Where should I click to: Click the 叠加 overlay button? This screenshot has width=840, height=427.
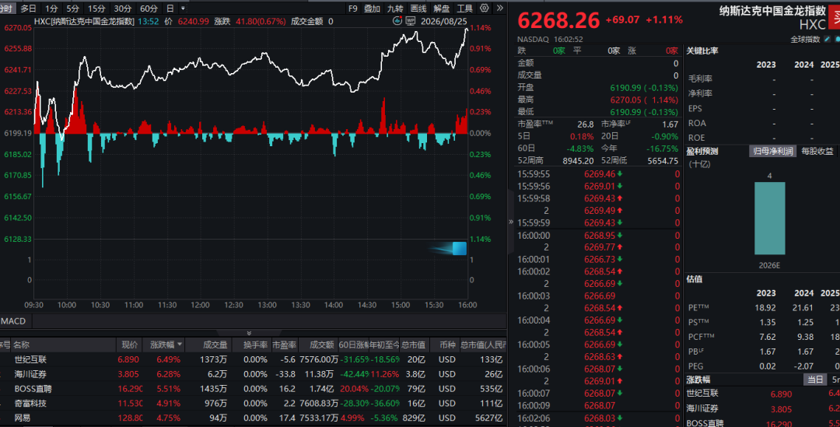point(372,8)
